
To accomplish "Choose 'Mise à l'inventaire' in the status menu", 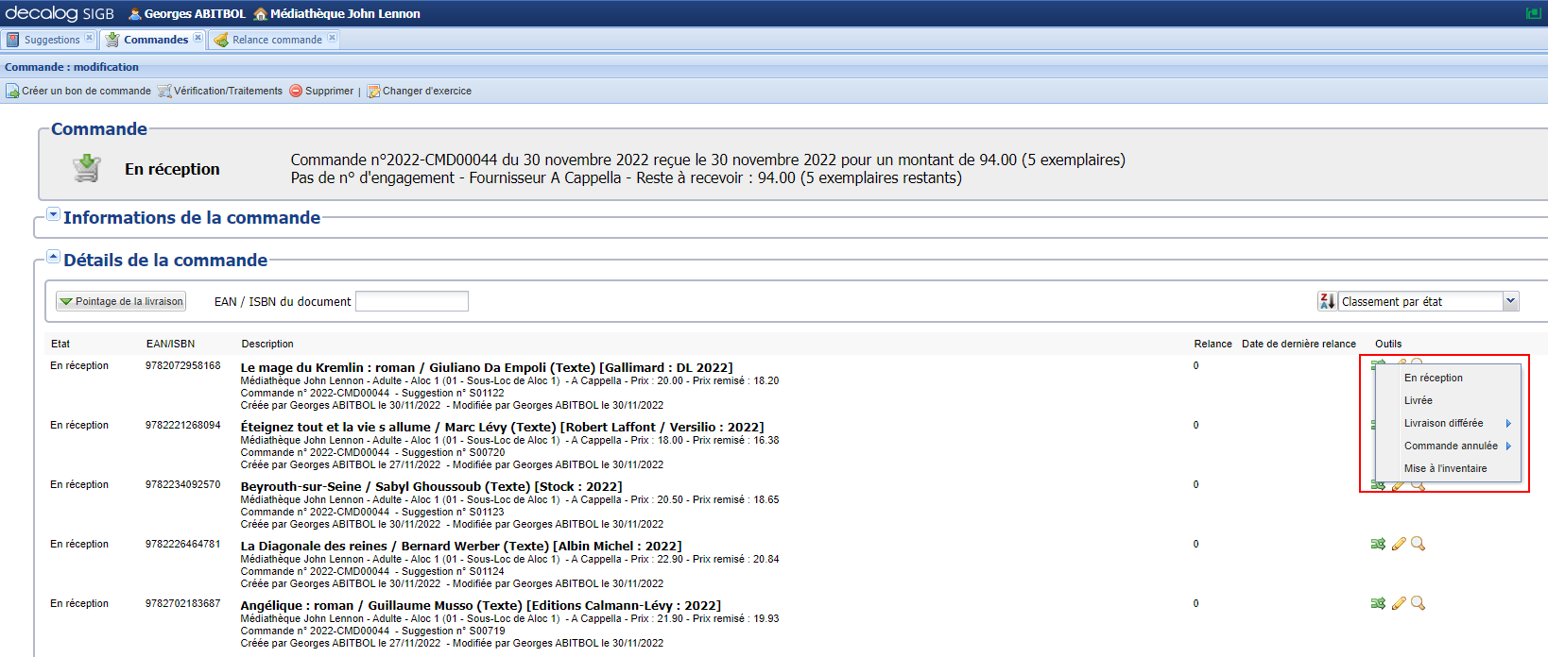I will tap(1448, 468).
